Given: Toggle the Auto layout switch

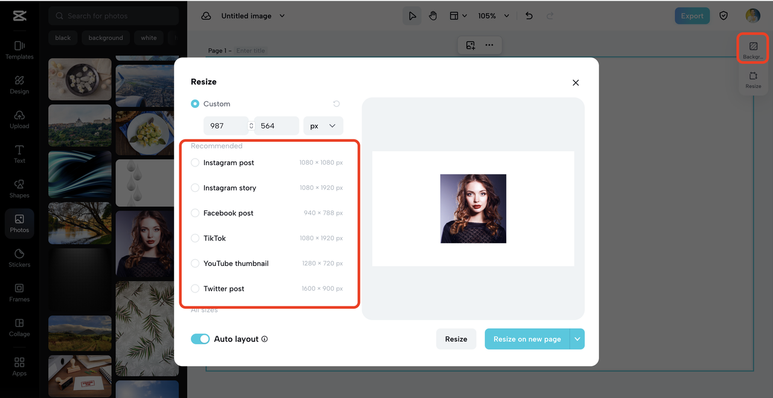Looking at the screenshot, I should tap(200, 339).
